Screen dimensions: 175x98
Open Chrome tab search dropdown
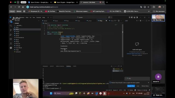tap(18, 2)
